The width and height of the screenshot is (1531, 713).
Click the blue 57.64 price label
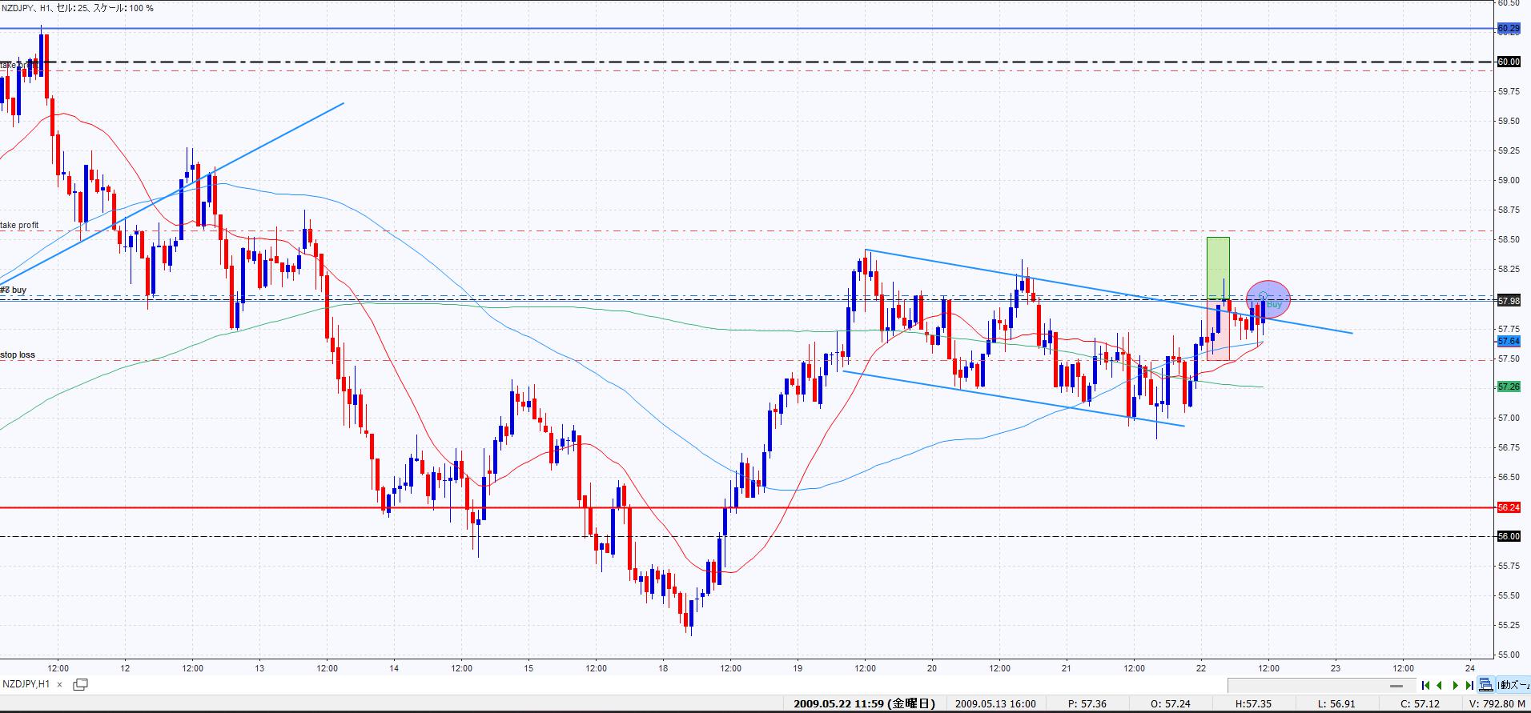pyautogui.click(x=1508, y=341)
